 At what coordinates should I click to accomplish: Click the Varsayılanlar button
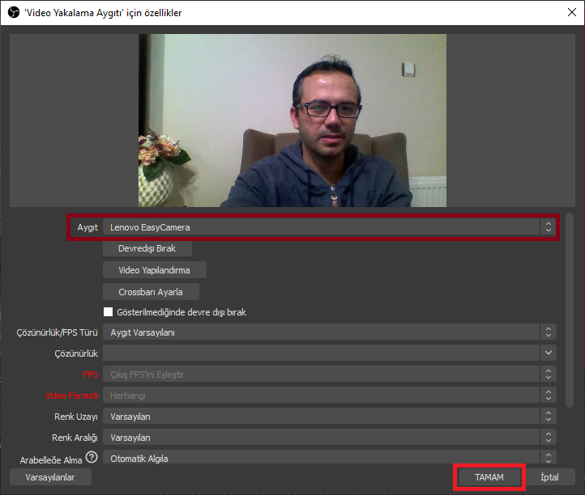pyautogui.click(x=50, y=477)
